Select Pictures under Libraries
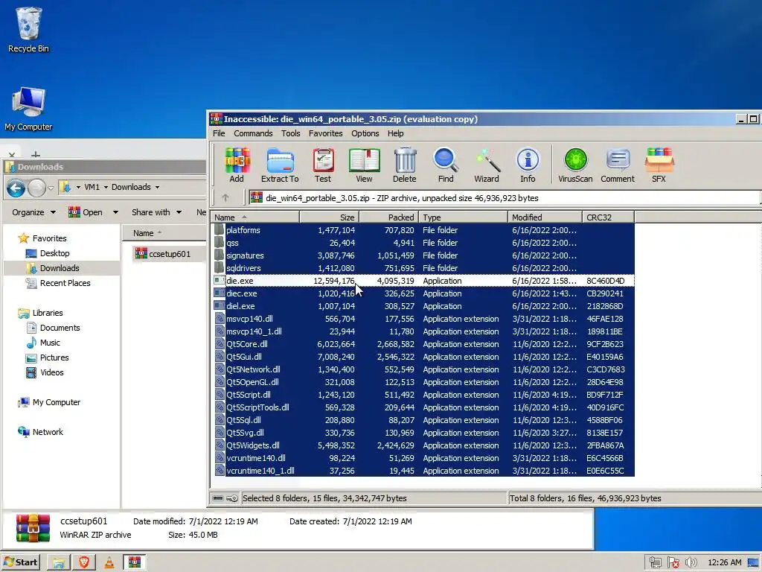 point(54,357)
